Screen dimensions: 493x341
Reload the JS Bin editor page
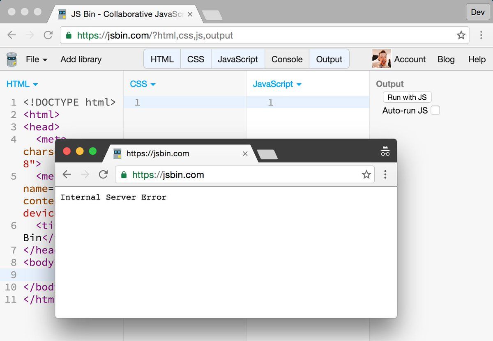click(x=48, y=35)
